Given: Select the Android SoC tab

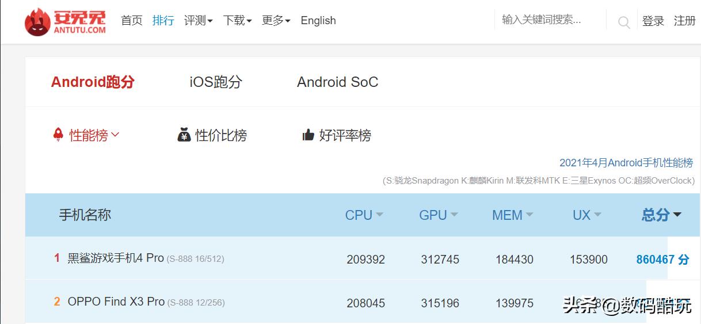Looking at the screenshot, I should click(338, 82).
